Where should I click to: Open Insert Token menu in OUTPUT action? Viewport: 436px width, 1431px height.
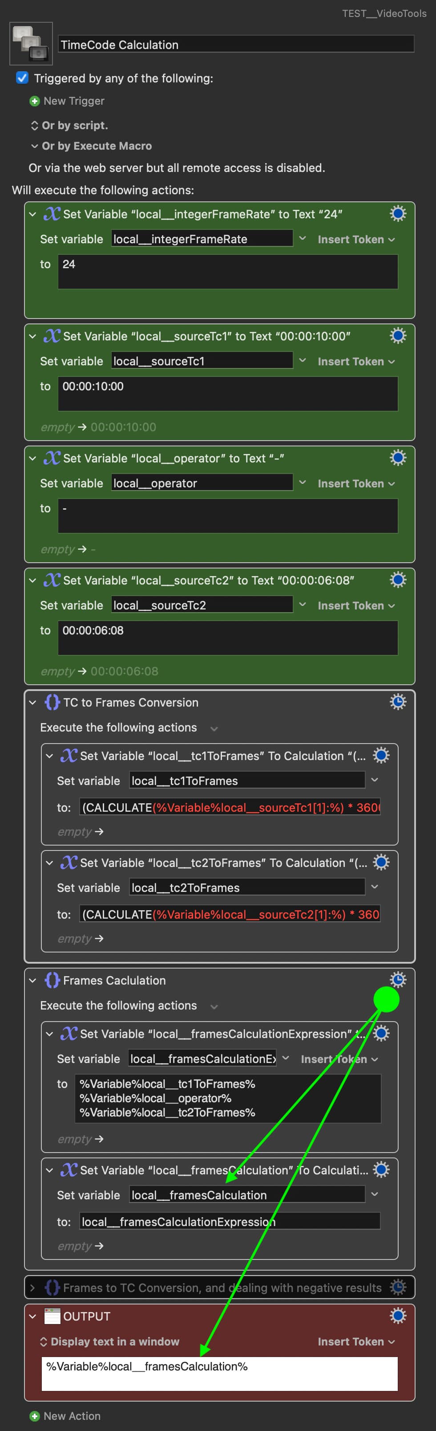pos(356,1341)
